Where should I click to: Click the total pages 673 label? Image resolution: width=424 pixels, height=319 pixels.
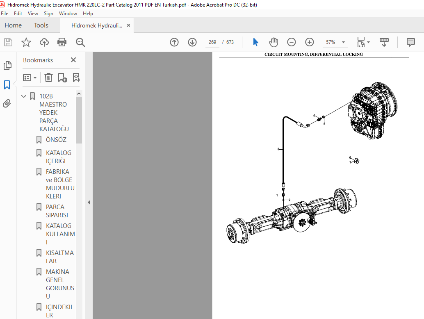point(230,42)
